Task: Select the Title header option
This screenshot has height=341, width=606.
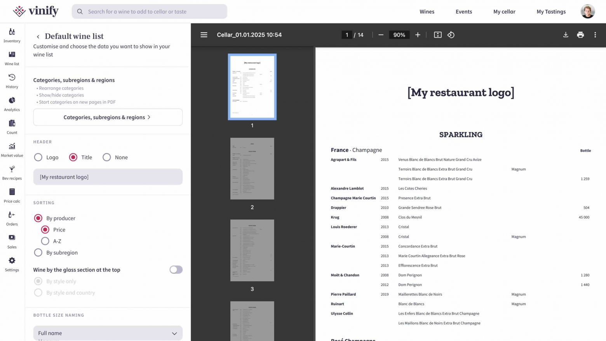Action: tap(73, 157)
